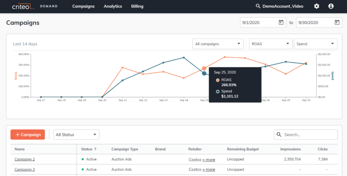The height and width of the screenshot is (176, 347).
Task: Click '+ more' retailers for Campaign 2
Action: click(x=209, y=160)
